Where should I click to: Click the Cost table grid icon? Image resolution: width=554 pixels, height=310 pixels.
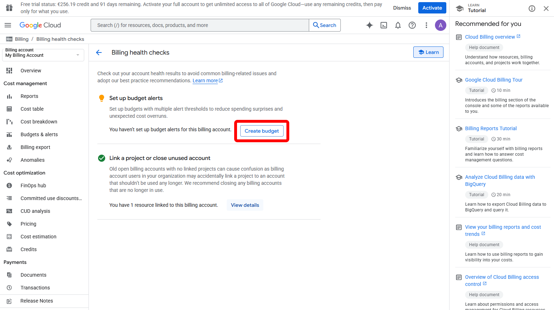point(9,109)
